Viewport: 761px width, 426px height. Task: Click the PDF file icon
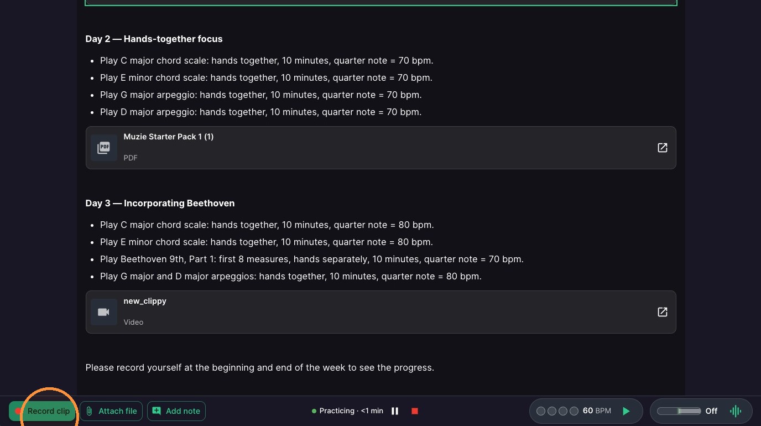[104, 148]
